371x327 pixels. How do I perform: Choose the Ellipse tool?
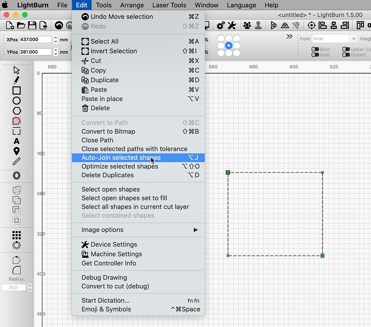16,101
